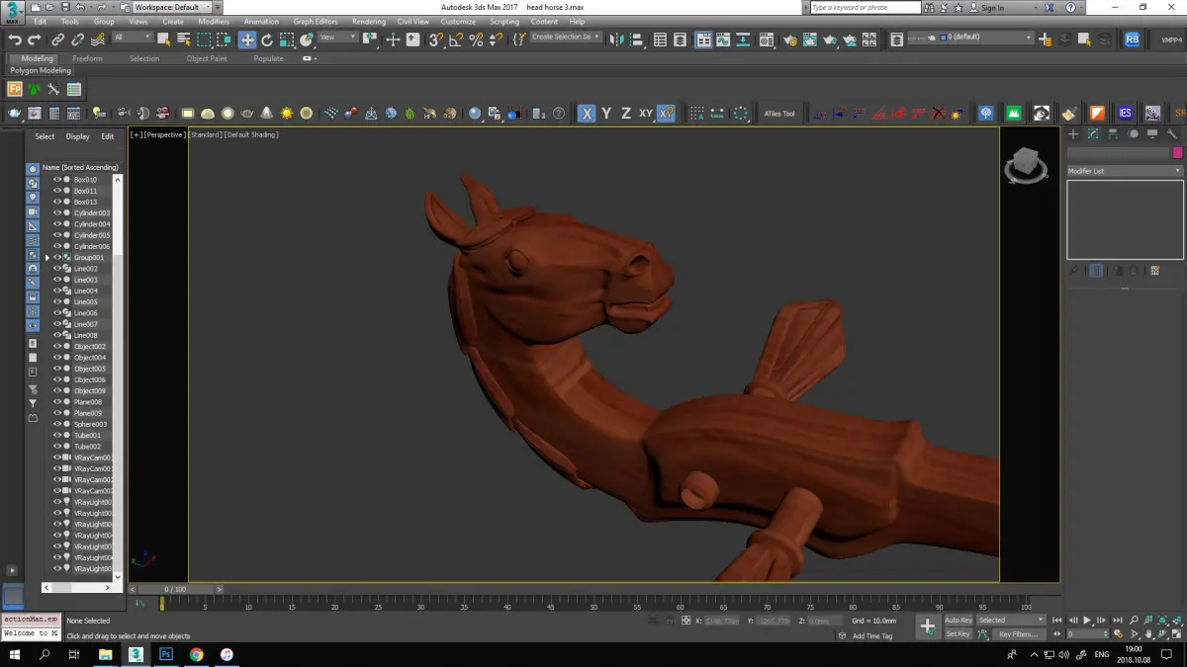This screenshot has height=667, width=1187.
Task: Toggle visibility of Cylinder003
Action: click(56, 213)
